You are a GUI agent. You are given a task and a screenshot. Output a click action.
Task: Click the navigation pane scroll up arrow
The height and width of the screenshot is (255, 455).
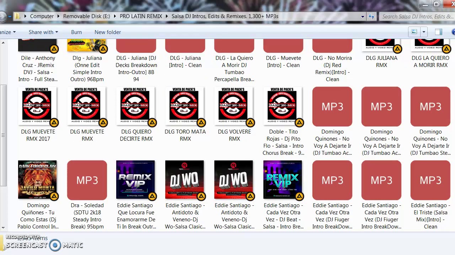point(3,43)
